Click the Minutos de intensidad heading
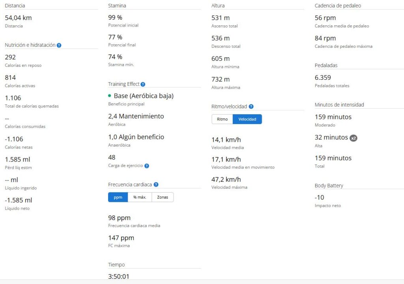 click(x=339, y=105)
